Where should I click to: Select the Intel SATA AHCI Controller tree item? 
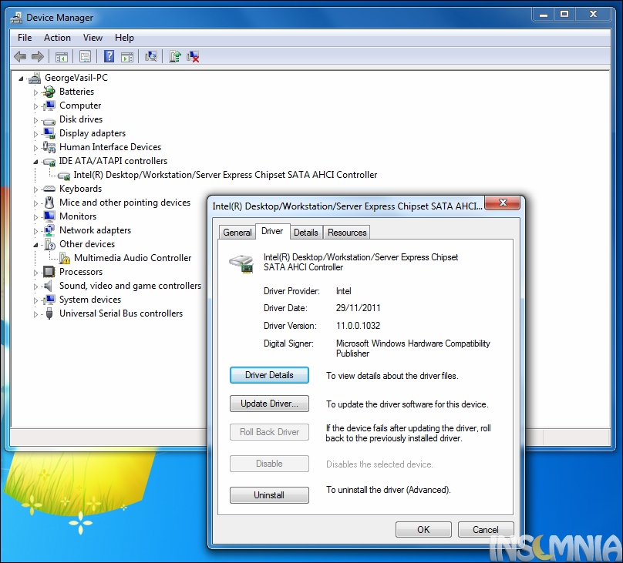[x=225, y=175]
